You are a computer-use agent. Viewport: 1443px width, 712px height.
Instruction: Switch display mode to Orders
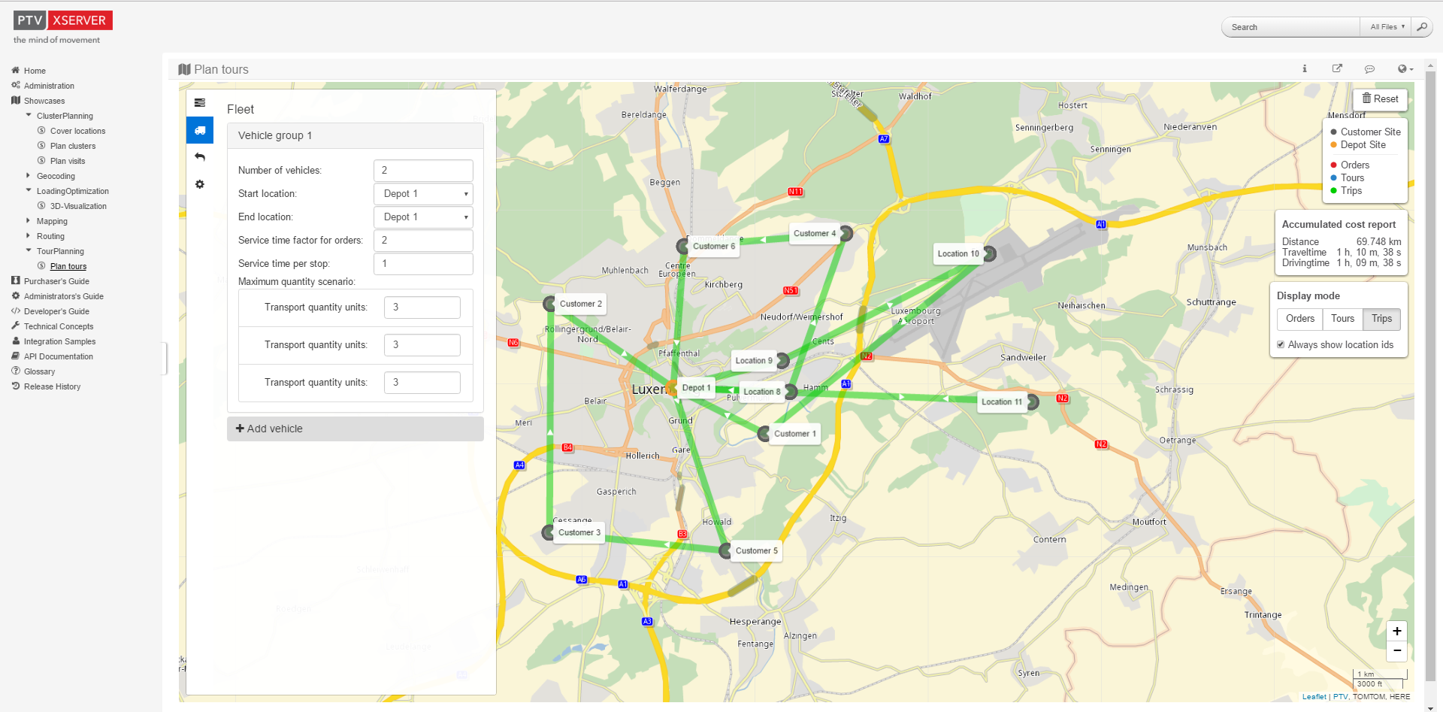(1299, 319)
